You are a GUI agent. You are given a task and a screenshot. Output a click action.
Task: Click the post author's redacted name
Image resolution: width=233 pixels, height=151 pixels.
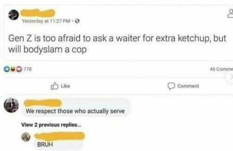point(38,13)
